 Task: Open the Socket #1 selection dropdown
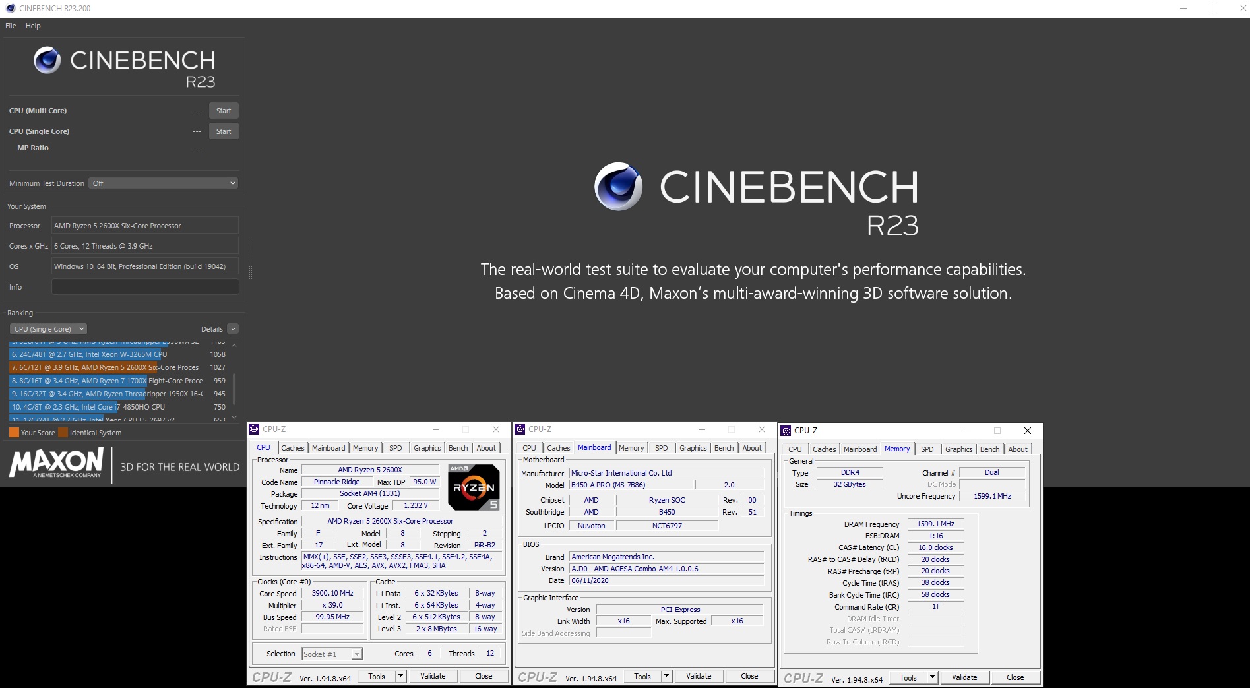pyautogui.click(x=332, y=654)
